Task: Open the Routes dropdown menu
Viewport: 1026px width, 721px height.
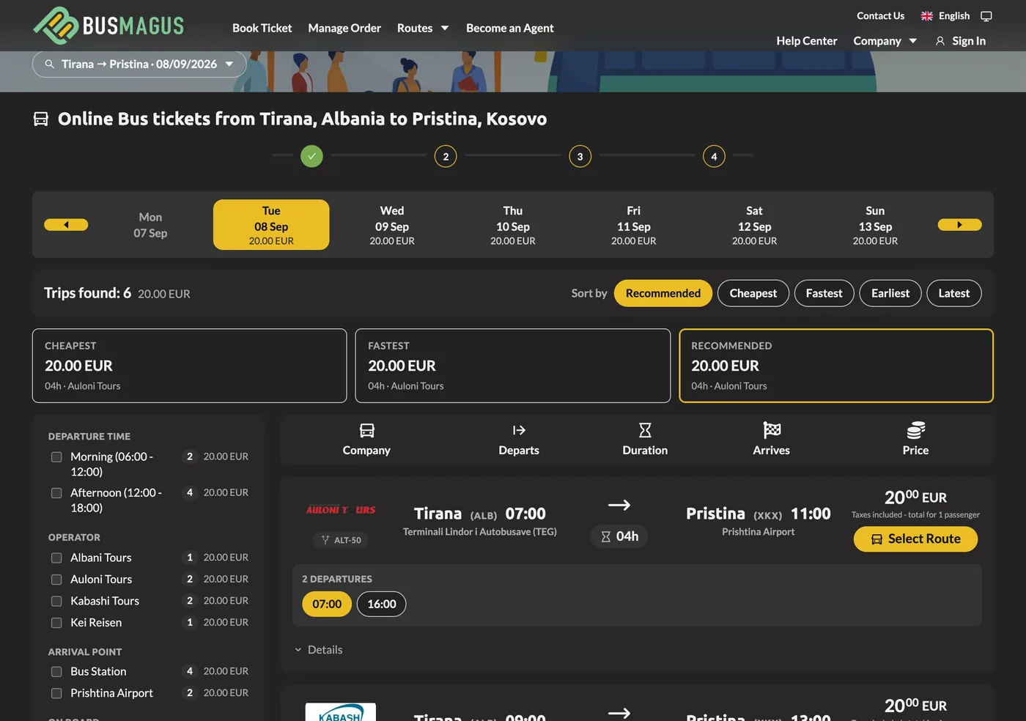Action: [x=423, y=28]
